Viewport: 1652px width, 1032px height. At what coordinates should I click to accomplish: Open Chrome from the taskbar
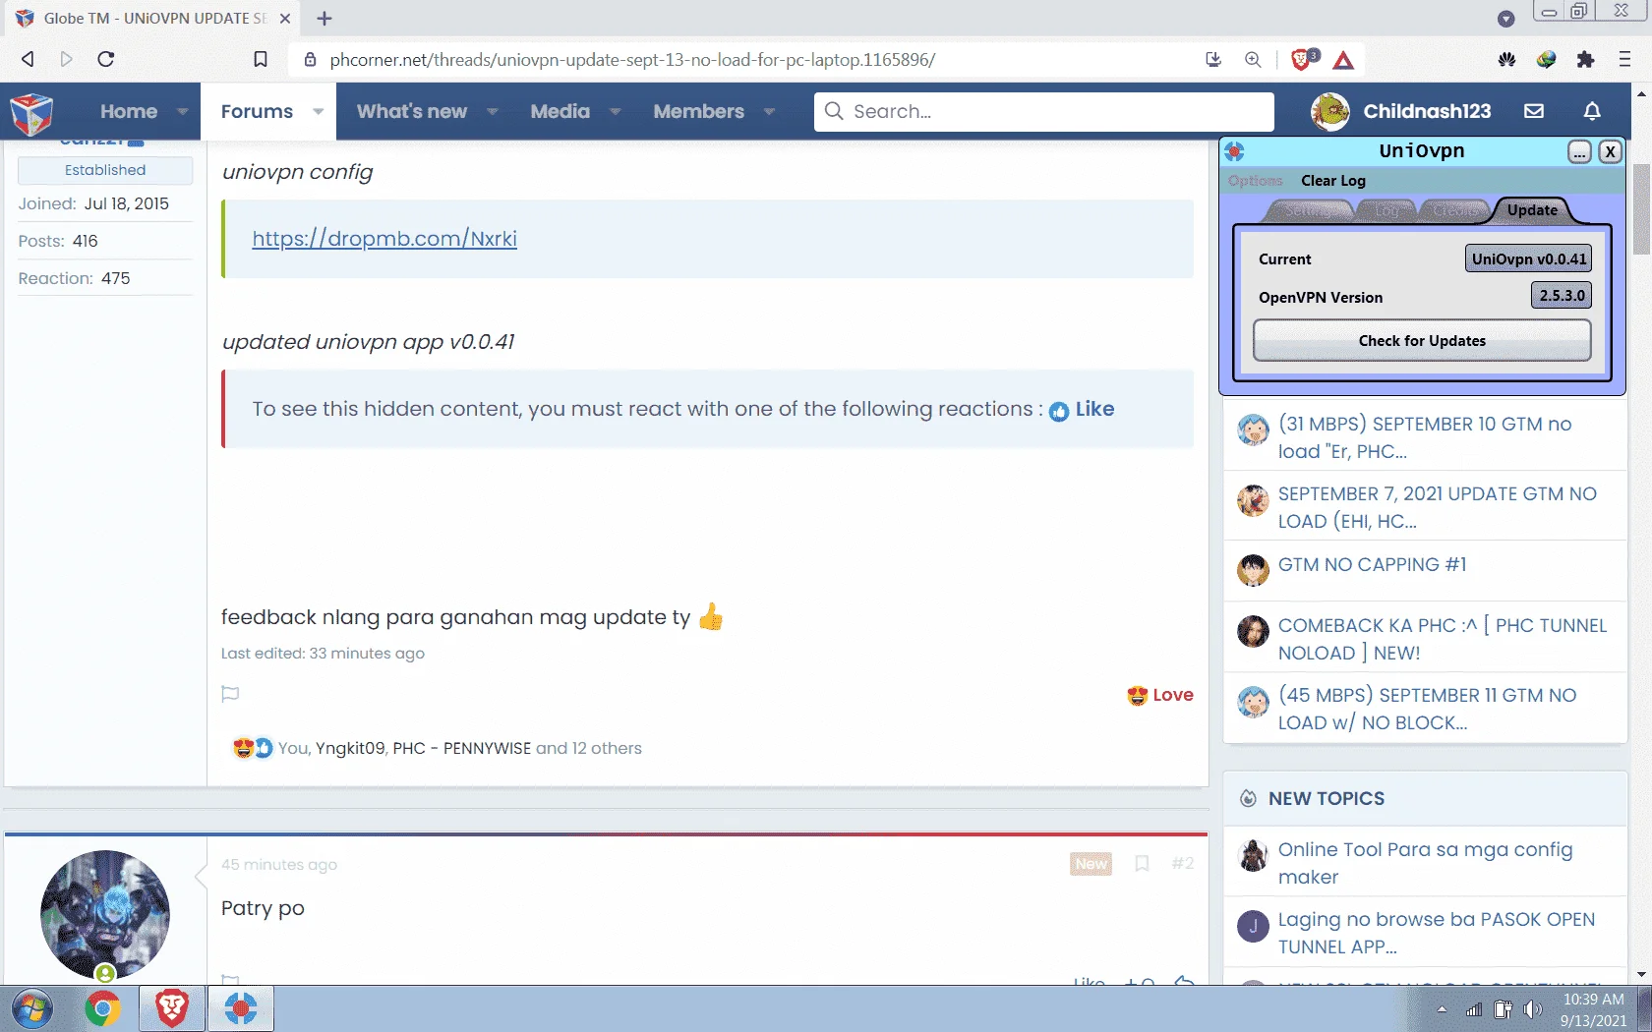pos(102,1008)
